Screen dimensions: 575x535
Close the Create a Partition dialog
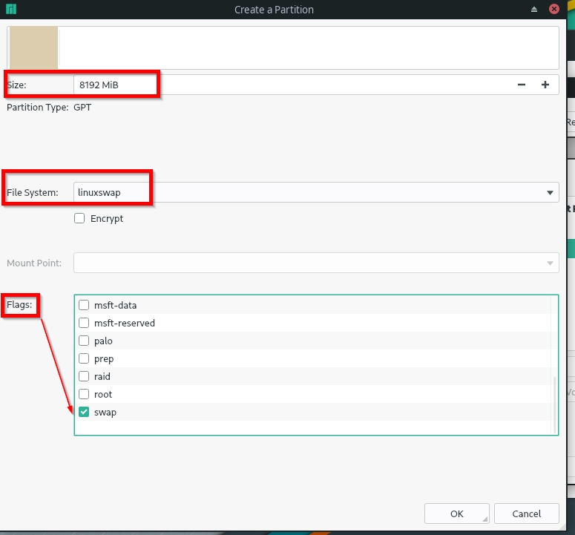pos(554,9)
